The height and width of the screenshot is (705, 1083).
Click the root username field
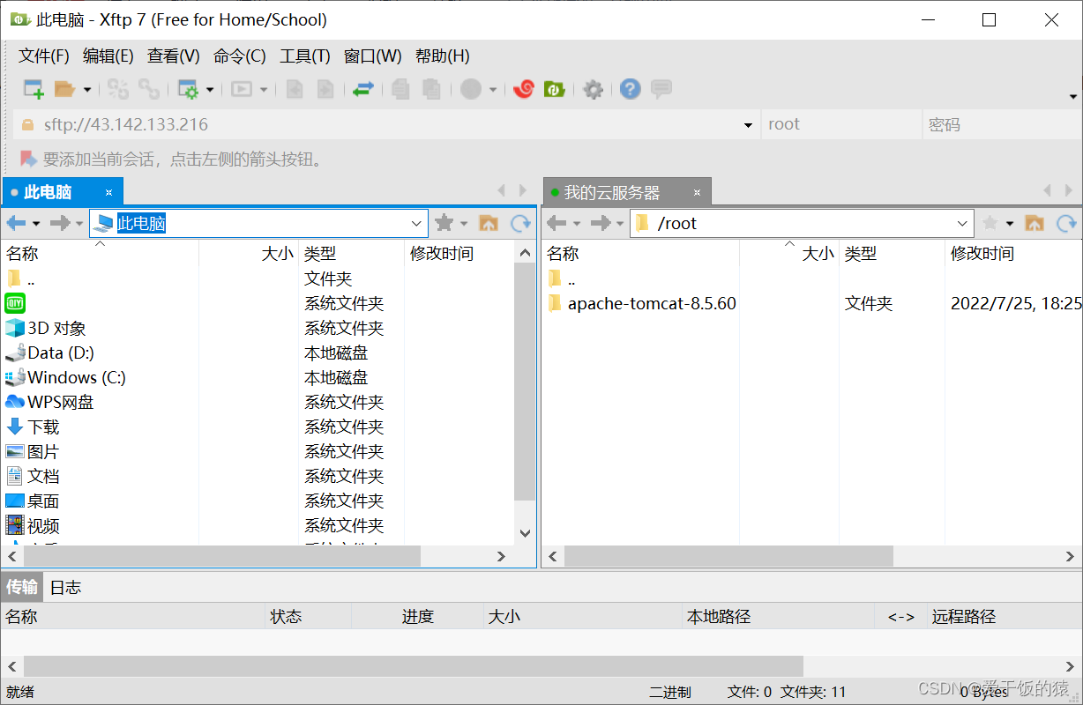841,124
